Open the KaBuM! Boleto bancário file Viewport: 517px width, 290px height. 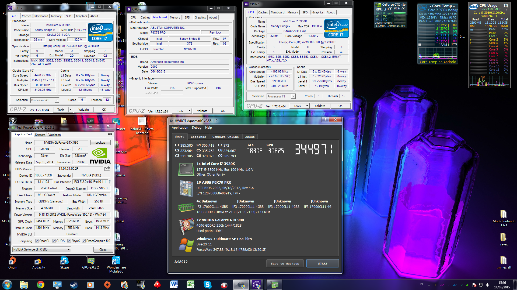click(x=142, y=126)
